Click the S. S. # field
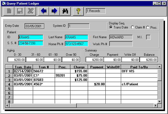The height and width of the screenshot is (114, 168). point(31,43)
